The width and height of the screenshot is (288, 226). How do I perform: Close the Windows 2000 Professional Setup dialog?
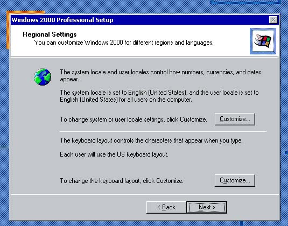tap(273, 20)
